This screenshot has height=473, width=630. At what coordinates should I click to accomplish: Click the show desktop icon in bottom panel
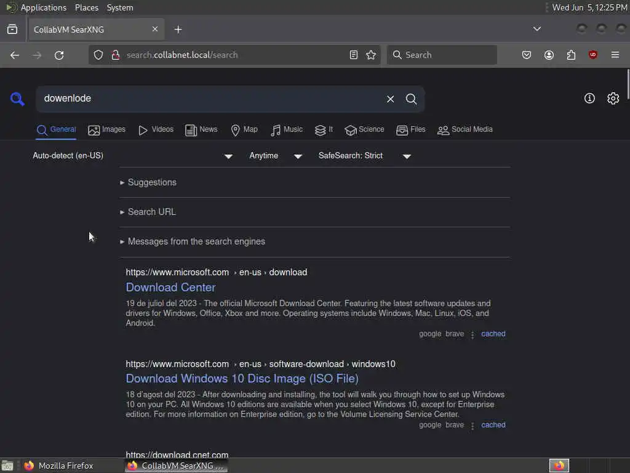click(x=7, y=466)
